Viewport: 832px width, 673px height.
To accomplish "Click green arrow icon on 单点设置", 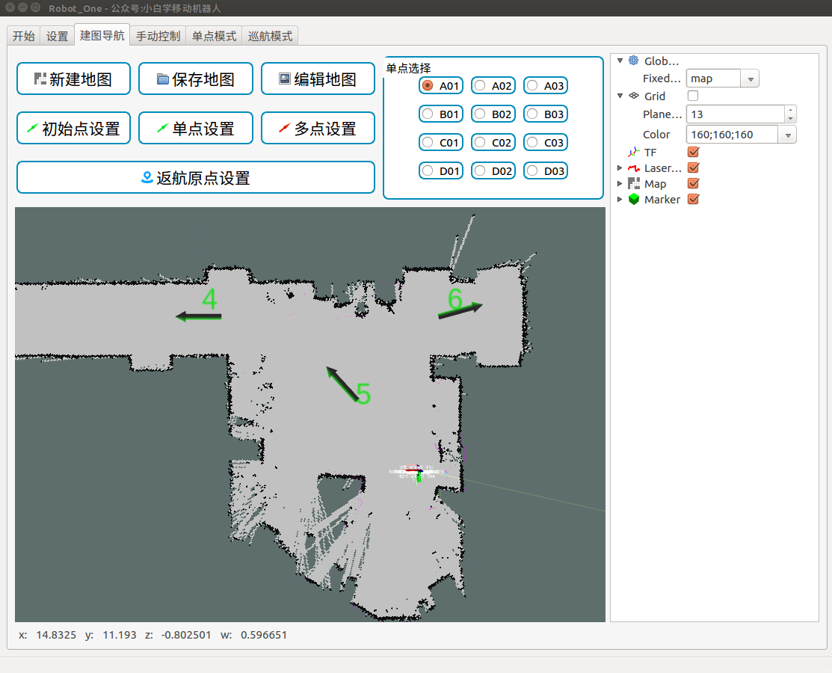I will tap(162, 128).
